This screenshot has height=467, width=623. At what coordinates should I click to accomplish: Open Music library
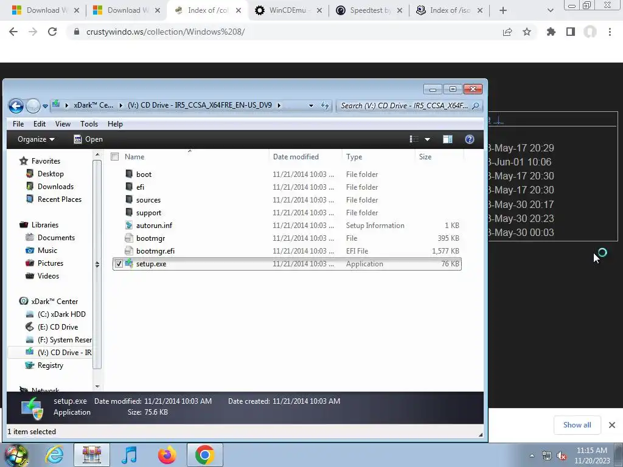tap(47, 250)
